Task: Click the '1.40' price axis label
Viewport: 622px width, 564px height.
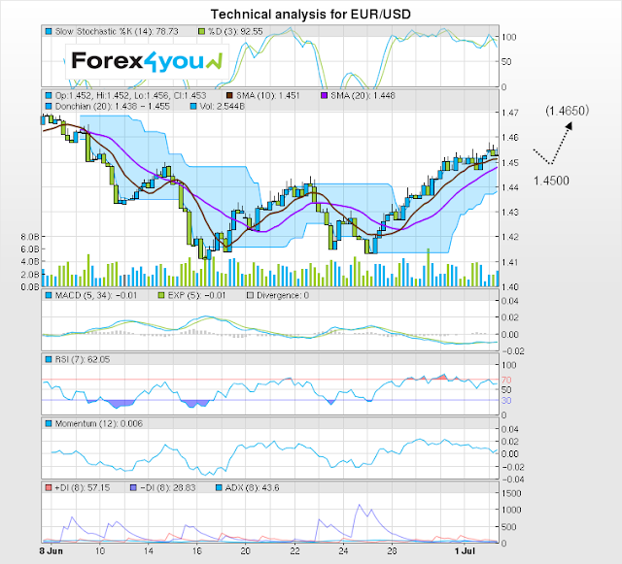Action: (509, 287)
